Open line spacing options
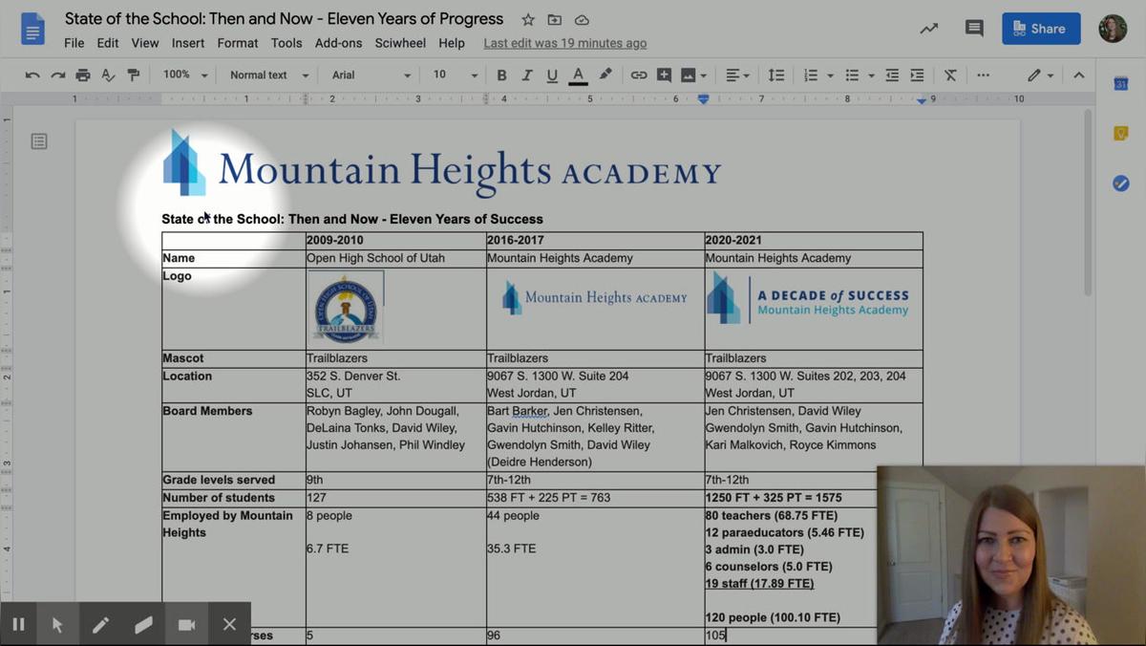1146x646 pixels. tap(776, 75)
